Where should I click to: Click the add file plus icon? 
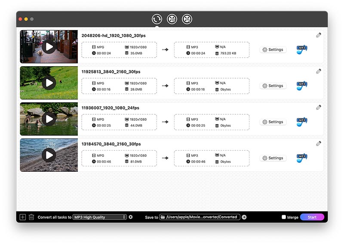23,217
